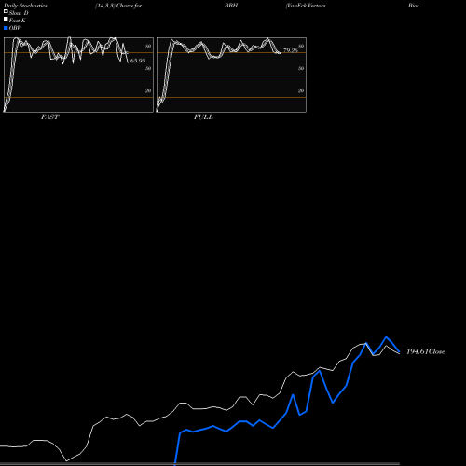Click the OBV legend label
466x466 pixels.
[15, 28]
